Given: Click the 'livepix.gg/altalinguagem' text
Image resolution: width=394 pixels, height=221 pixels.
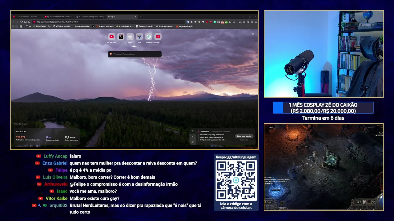Looking at the screenshot, I should 236,157.
